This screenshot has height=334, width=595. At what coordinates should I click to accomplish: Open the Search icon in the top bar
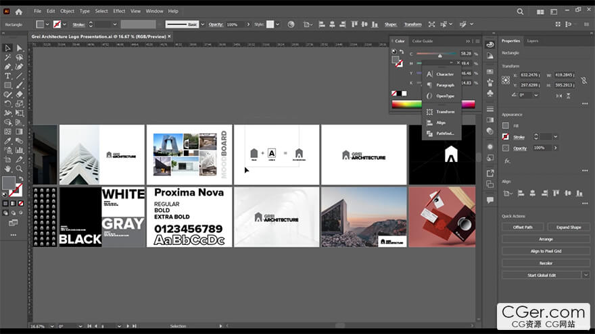pos(520,11)
